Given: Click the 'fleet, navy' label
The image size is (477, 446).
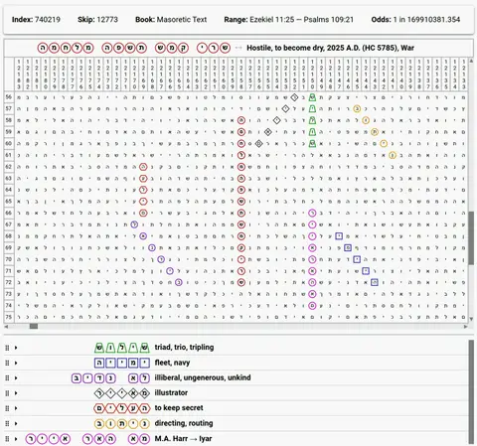Looking at the screenshot, I should point(172,363).
